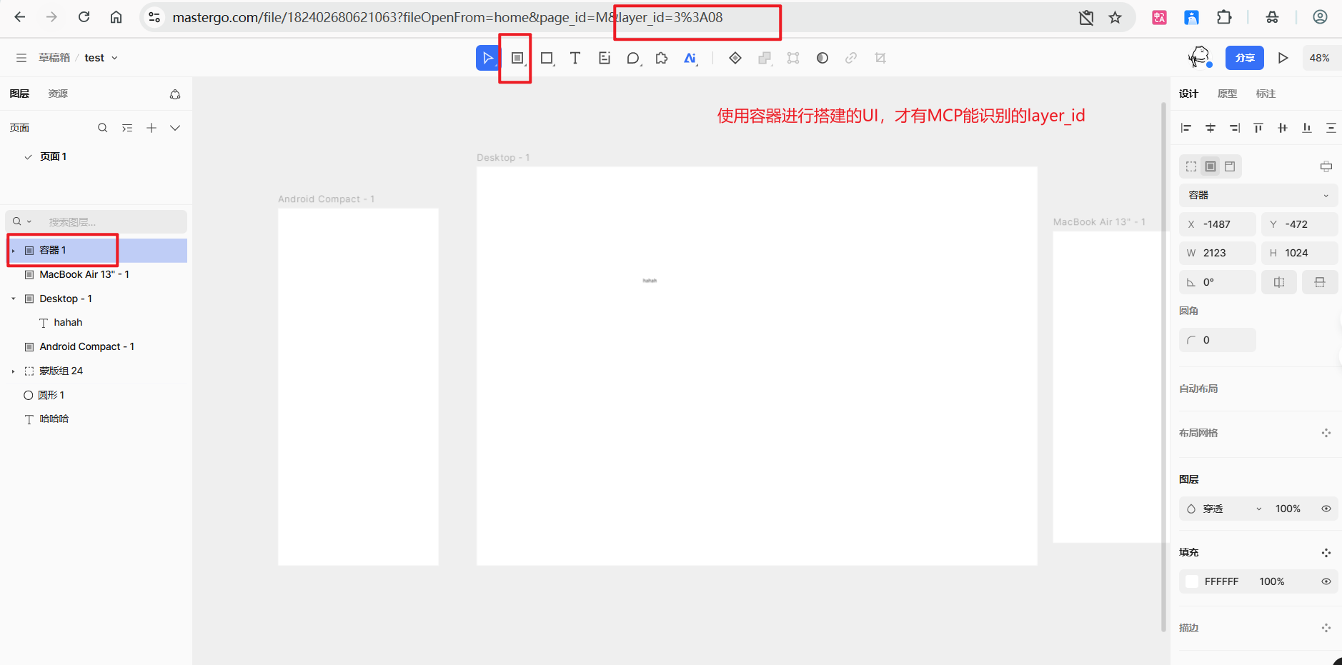This screenshot has width=1342, height=665.
Task: Align selection to right edge
Action: [x=1235, y=128]
